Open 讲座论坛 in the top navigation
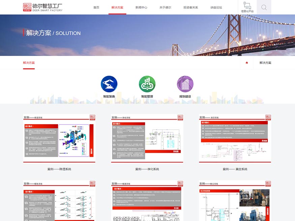This screenshot has height=221, width=295. 216,7
